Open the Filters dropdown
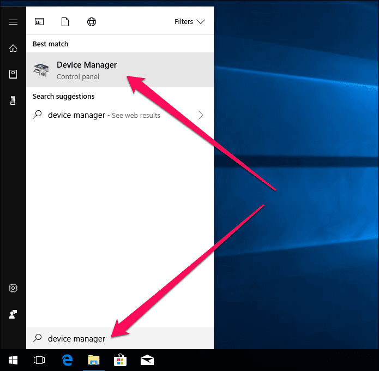Screen dimensions: 379x371 point(189,22)
